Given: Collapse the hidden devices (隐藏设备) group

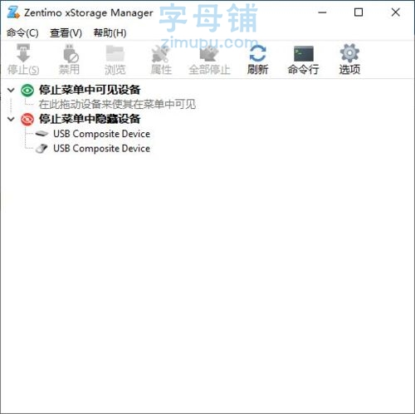Looking at the screenshot, I should pyautogui.click(x=11, y=119).
